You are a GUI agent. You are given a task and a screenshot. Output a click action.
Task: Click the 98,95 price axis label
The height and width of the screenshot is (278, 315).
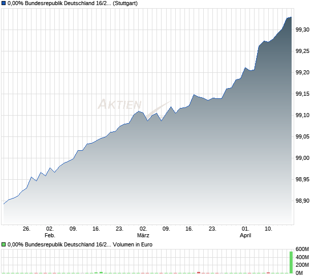pyautogui.click(x=302, y=179)
